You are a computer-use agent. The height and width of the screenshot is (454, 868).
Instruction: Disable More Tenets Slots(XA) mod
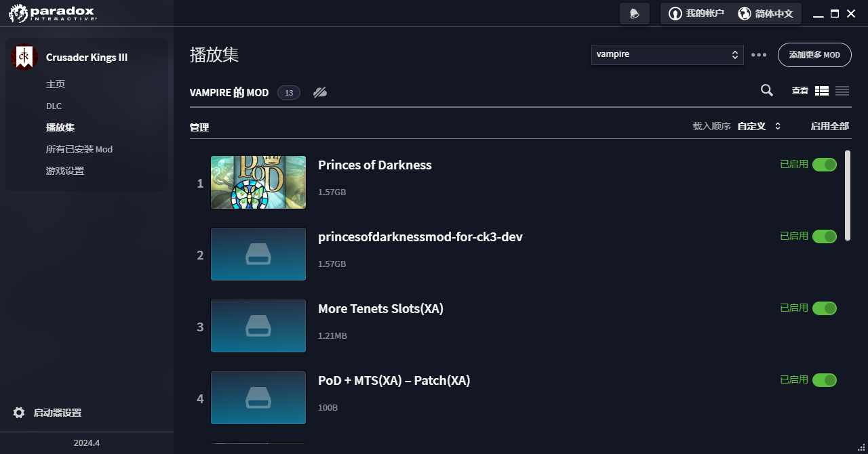(825, 308)
